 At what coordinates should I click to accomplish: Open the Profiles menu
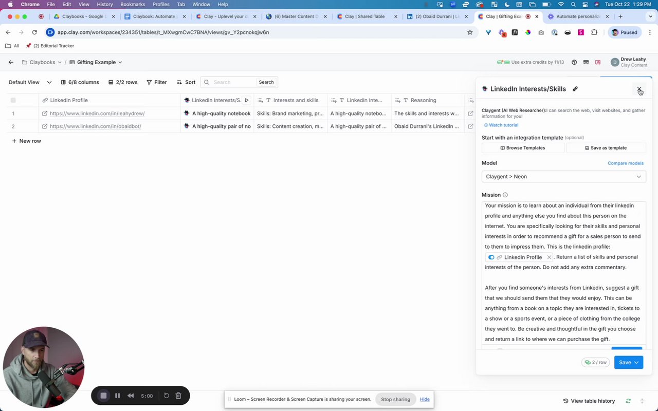161,4
